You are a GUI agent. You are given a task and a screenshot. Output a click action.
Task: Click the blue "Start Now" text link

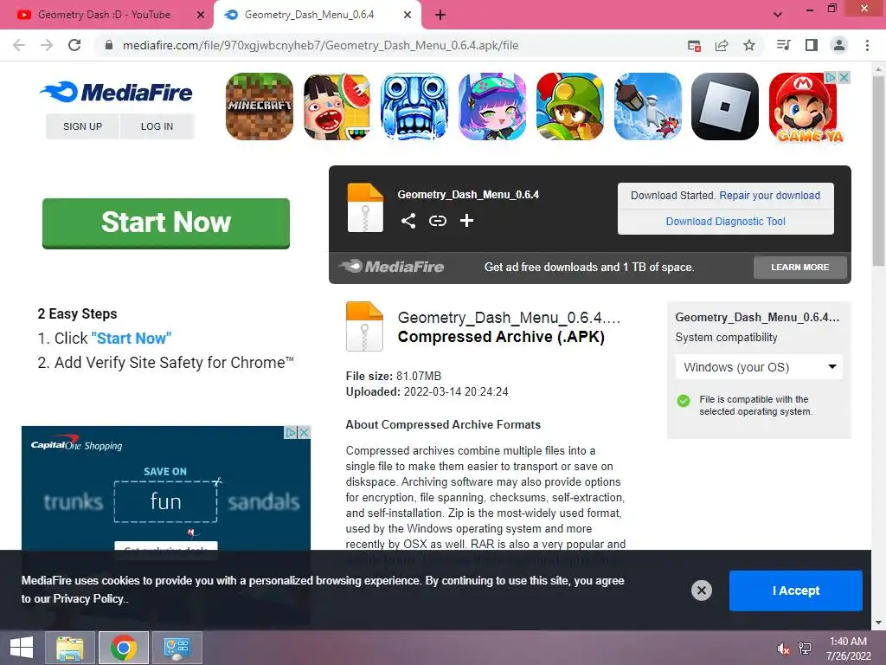(x=132, y=339)
